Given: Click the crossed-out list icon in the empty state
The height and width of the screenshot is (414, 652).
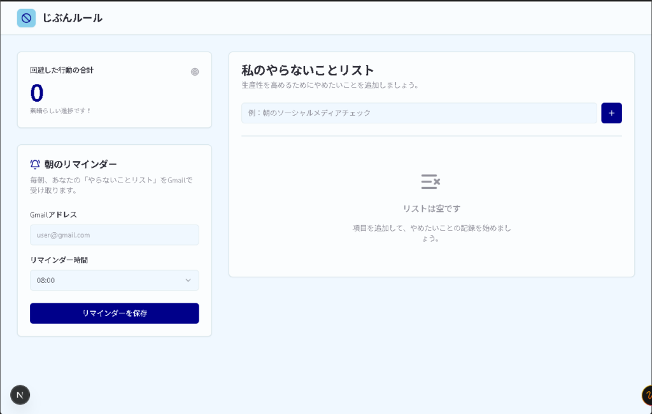Looking at the screenshot, I should 431,182.
